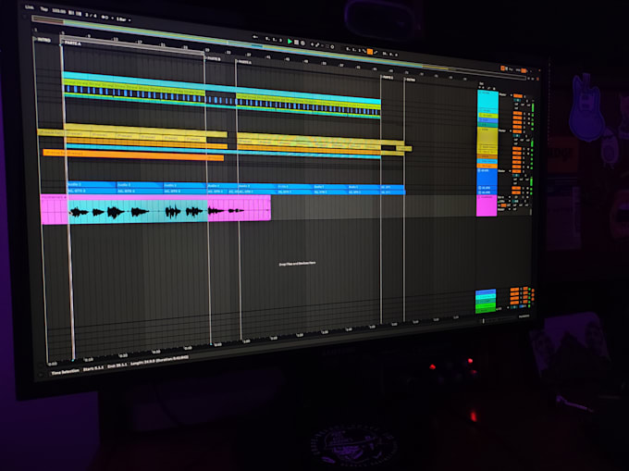Toggle the orange Loop switch
Image resolution: width=629 pixels, height=471 pixels.
point(370,52)
